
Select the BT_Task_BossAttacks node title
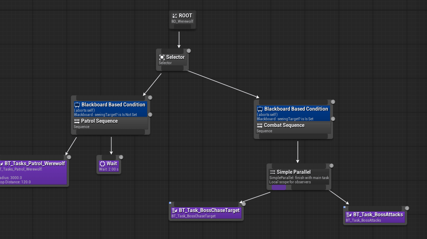(x=378, y=215)
